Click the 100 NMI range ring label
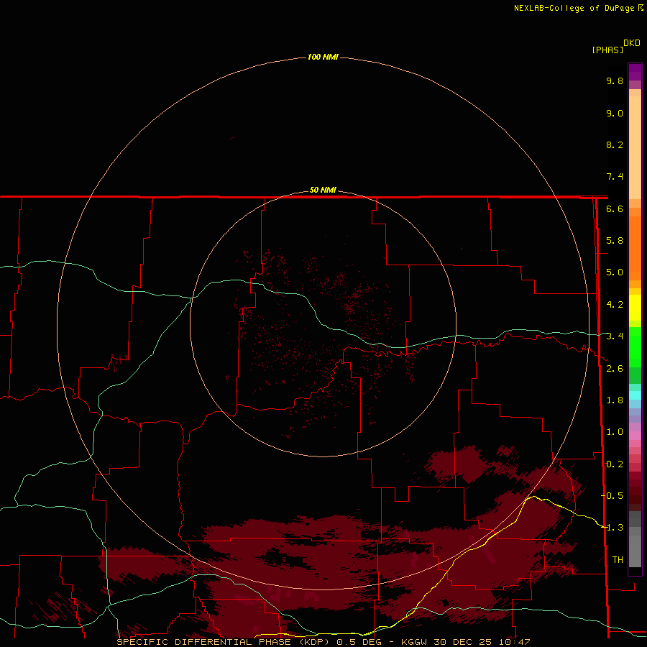Screen dimensions: 647x647 point(323,57)
